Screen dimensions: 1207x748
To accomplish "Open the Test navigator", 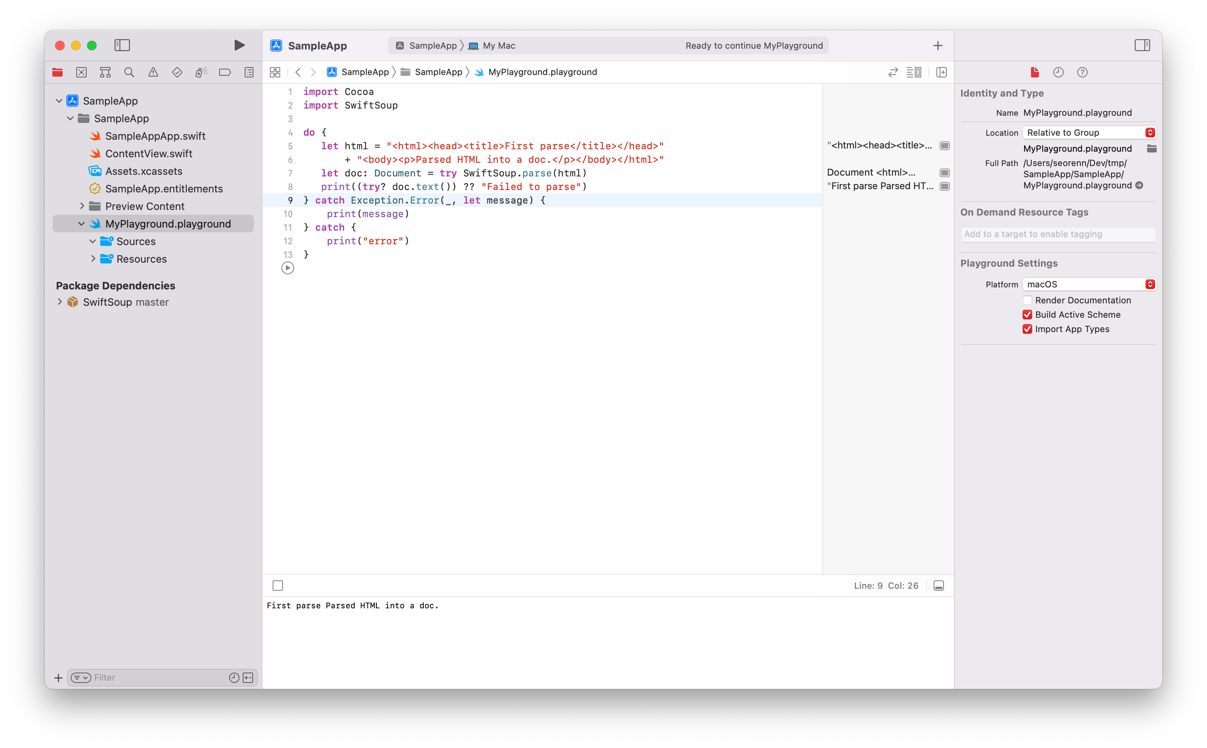I will [177, 72].
